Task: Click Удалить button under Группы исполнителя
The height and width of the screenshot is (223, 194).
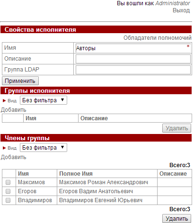Action: point(176,128)
